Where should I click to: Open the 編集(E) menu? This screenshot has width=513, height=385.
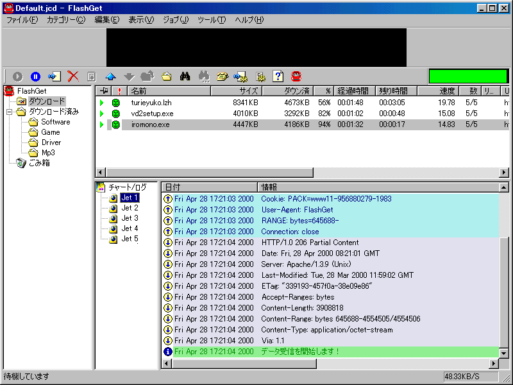click(x=107, y=20)
